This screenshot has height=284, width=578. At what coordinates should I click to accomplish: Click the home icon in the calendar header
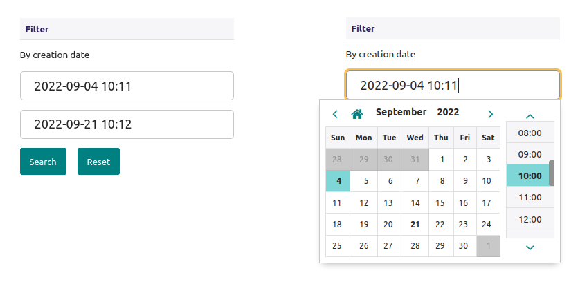(357, 113)
